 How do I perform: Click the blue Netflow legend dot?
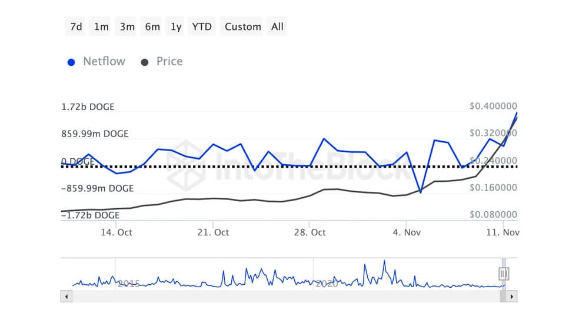click(71, 62)
